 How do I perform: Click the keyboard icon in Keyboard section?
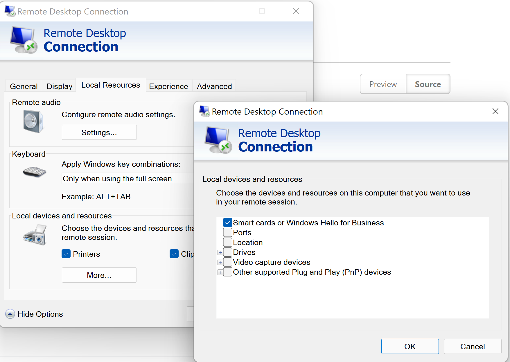tap(35, 172)
